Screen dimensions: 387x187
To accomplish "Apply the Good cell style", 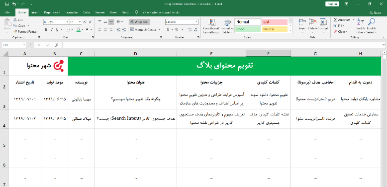I will click(248, 29).
